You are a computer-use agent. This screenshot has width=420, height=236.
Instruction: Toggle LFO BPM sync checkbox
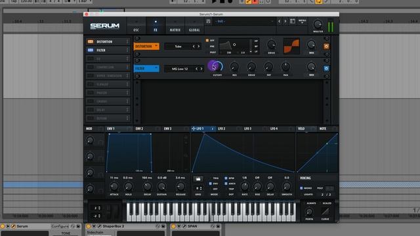click(x=226, y=178)
